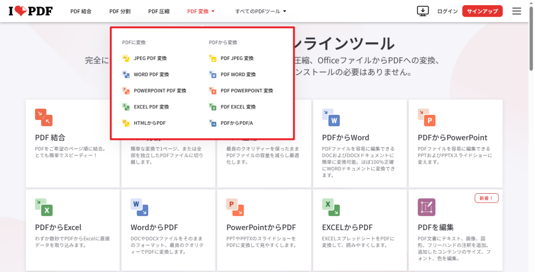534x272 pixels.
Task: Select JPEG PDF 変換 from dropdown
Action: coord(150,58)
